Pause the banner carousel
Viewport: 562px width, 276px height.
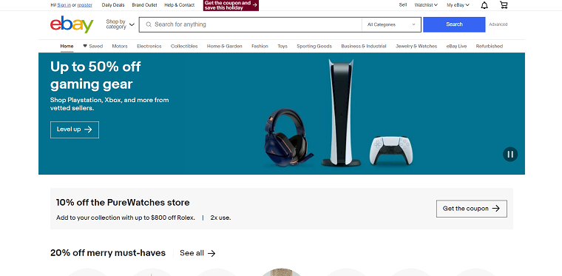pyautogui.click(x=510, y=155)
